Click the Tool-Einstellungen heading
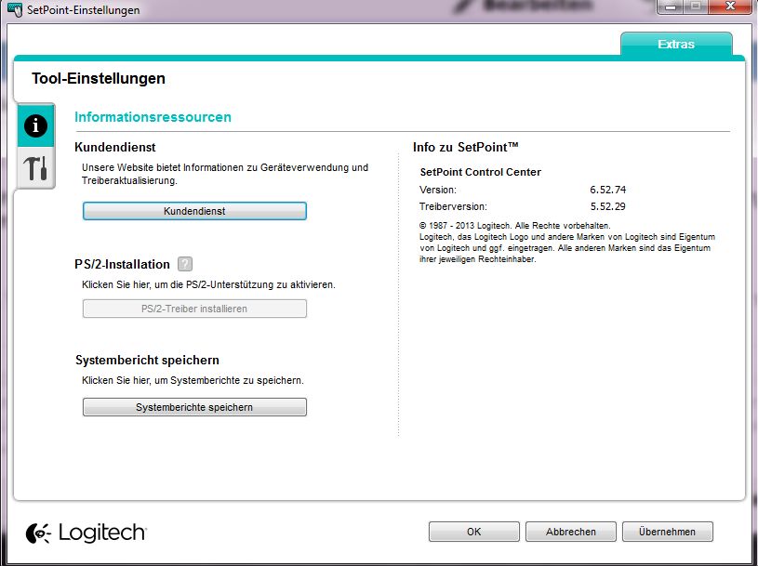Screen dimensions: 758x566 tap(99, 78)
